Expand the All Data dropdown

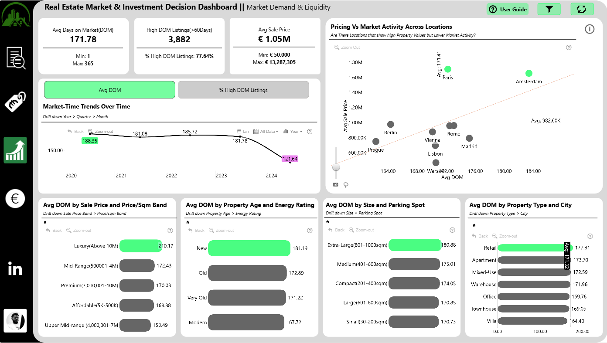click(x=266, y=131)
